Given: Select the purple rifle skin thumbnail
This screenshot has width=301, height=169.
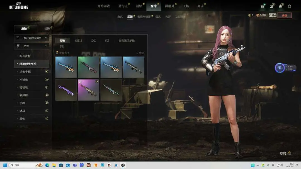Looking at the screenshot, I should (x=66, y=90).
